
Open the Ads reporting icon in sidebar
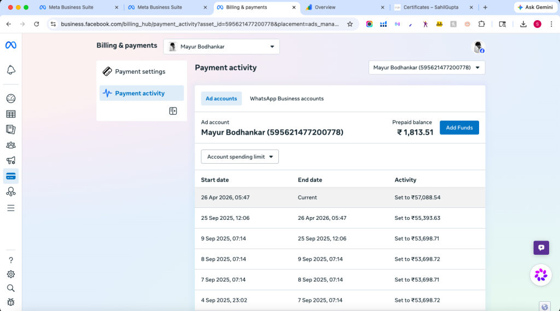(x=11, y=129)
